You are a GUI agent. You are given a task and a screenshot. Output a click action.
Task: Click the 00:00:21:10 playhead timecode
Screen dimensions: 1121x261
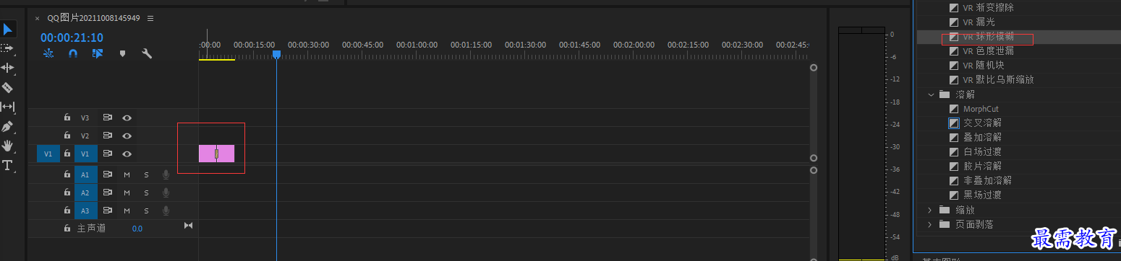pyautogui.click(x=72, y=37)
